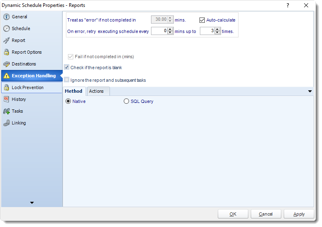Click the Exception Handling warning icon
The image size is (322, 227).
[x=7, y=76]
